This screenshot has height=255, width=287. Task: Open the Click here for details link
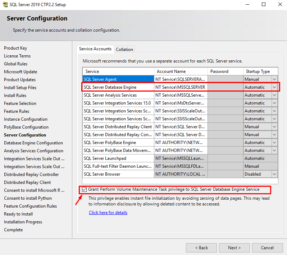point(108,213)
